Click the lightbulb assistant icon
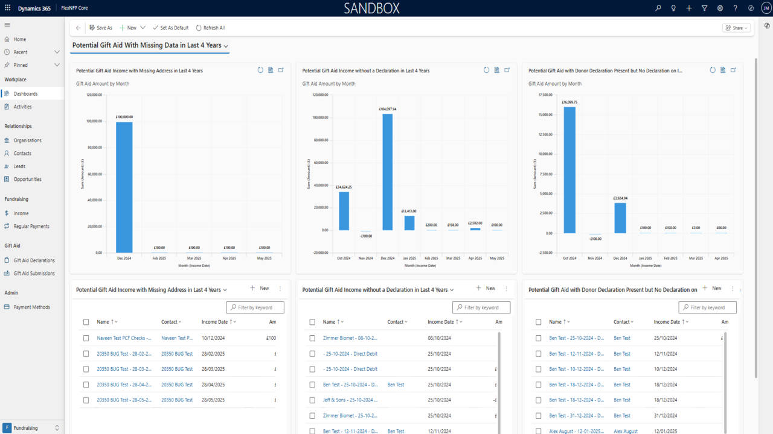The height and width of the screenshot is (434, 773). click(x=673, y=8)
